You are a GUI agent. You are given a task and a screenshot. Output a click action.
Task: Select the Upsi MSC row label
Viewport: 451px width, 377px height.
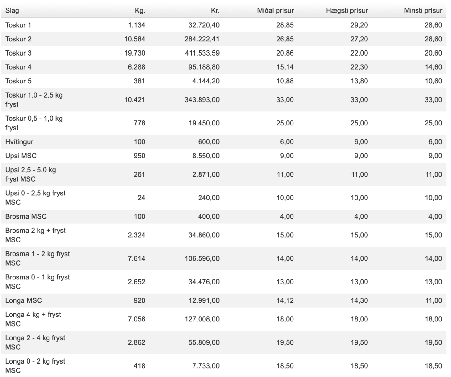[x=21, y=156]
